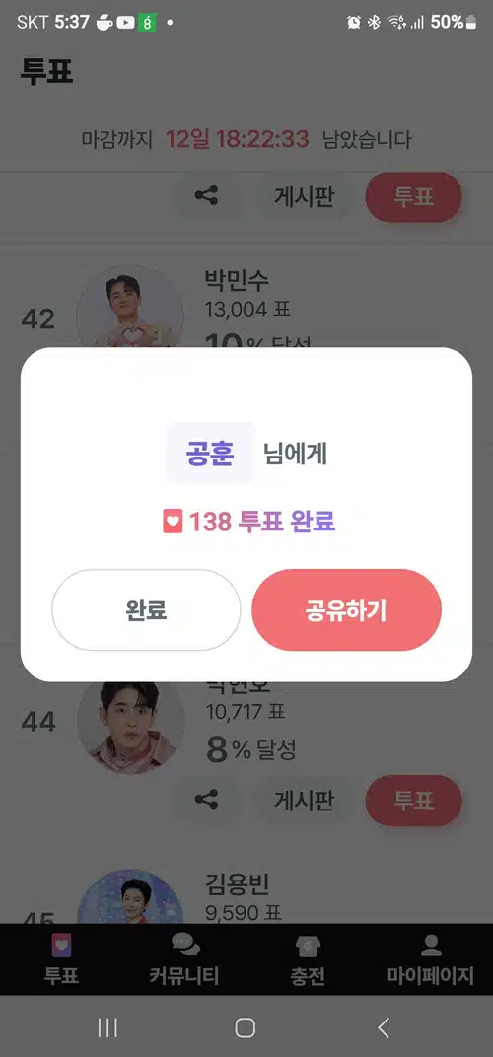Click the pink 공유하기 button

click(x=347, y=610)
